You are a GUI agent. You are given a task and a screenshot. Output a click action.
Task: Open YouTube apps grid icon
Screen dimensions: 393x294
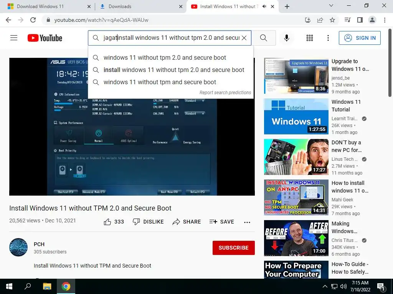click(310, 38)
